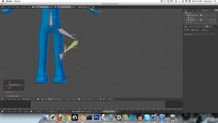Select the Bone Constraints properties tab

point(207,26)
